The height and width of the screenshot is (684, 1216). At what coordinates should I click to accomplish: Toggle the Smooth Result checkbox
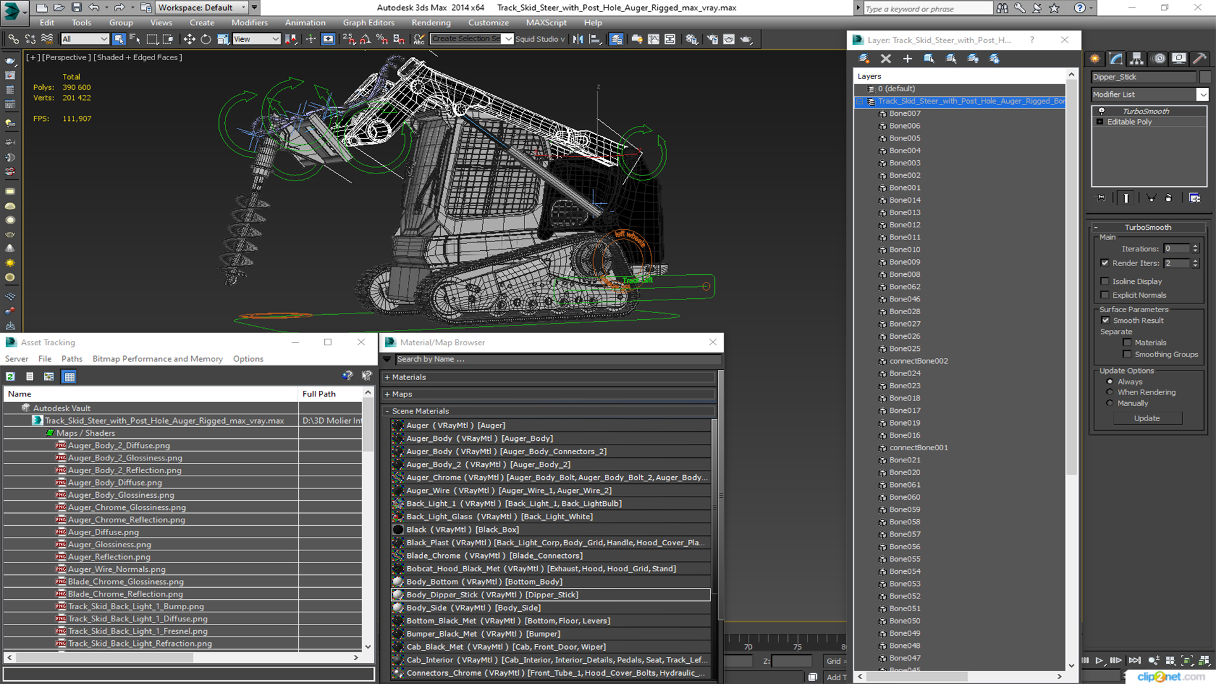[x=1106, y=320]
